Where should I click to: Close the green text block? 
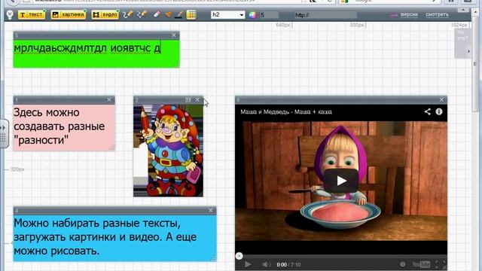point(174,35)
